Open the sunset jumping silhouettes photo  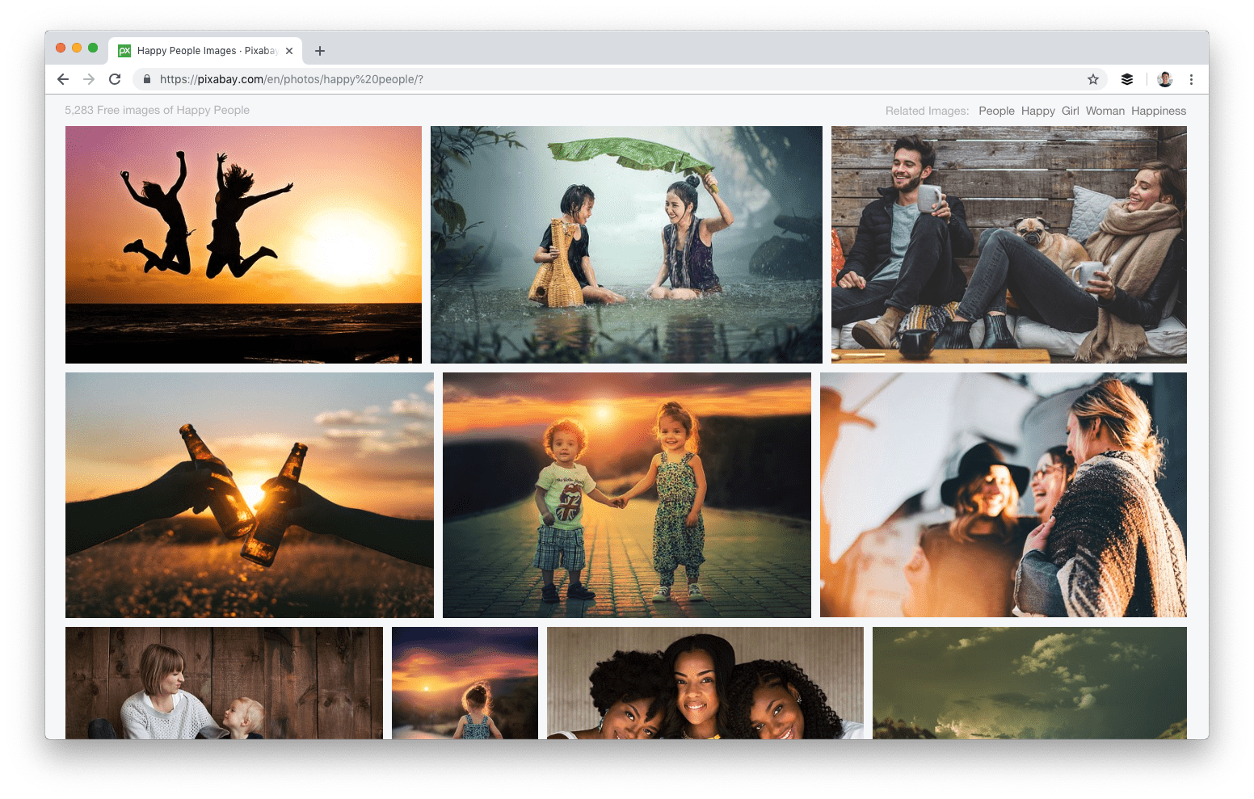click(x=242, y=243)
